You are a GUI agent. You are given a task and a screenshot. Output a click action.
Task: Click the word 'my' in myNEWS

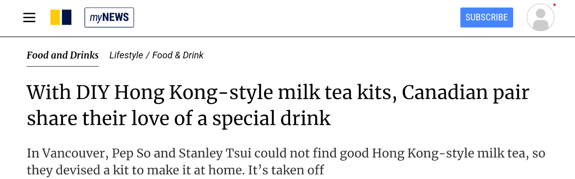click(96, 18)
